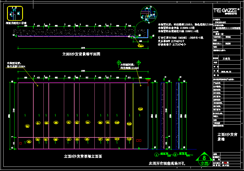Click the yellow-framed detail thumbnail at top left
The image size is (244, 171).
click(x=15, y=13)
